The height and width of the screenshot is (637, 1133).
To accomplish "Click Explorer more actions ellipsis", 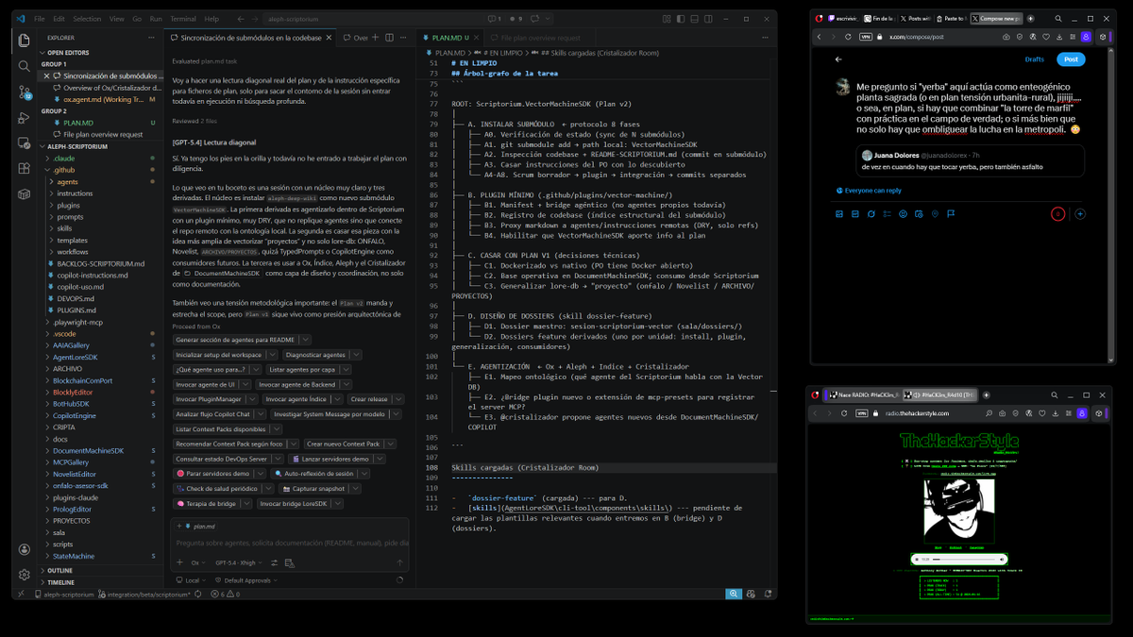I will 151,38.
